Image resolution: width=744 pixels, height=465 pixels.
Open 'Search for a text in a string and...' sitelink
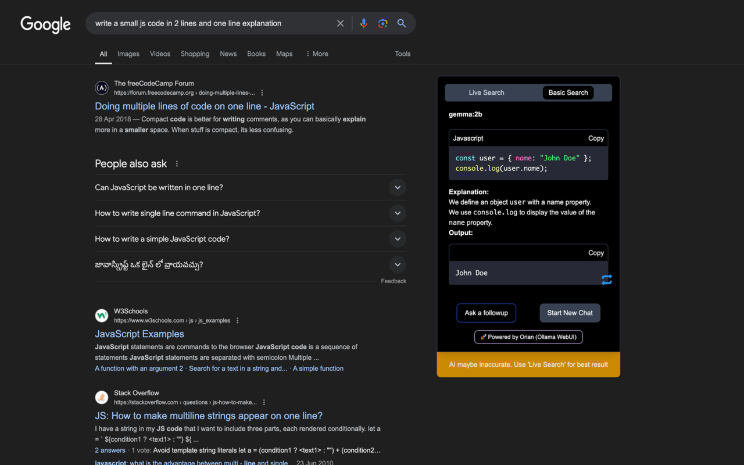click(238, 369)
